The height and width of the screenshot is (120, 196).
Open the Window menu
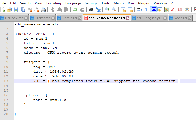coord(160,3)
